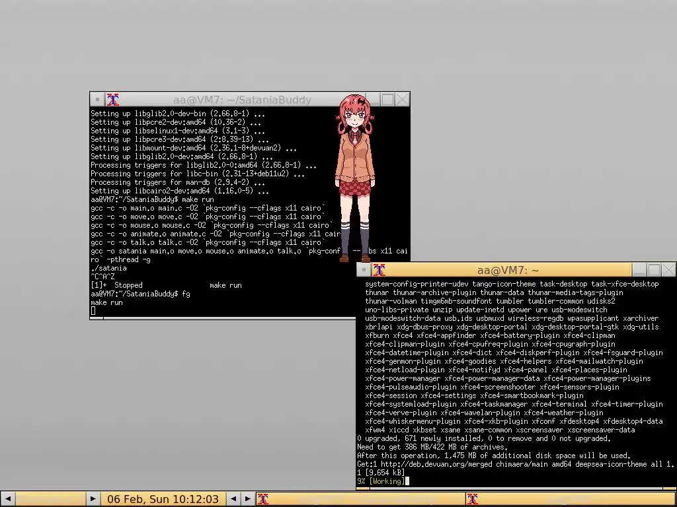Click the taskbar clock showing 06 Feb, Sun

click(163, 499)
